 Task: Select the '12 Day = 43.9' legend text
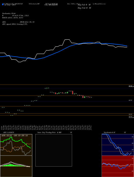point(10,5)
